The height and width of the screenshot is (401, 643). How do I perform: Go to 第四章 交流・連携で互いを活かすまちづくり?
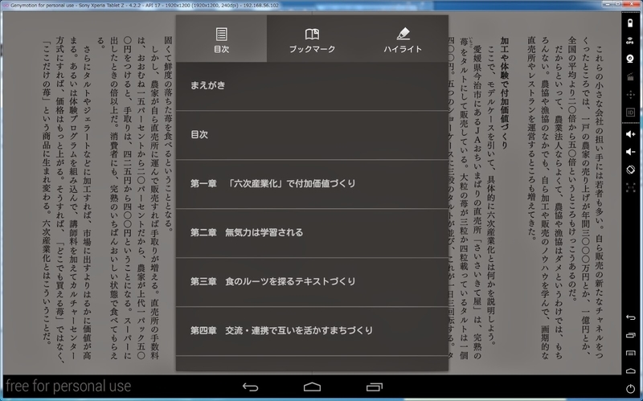pyautogui.click(x=312, y=331)
